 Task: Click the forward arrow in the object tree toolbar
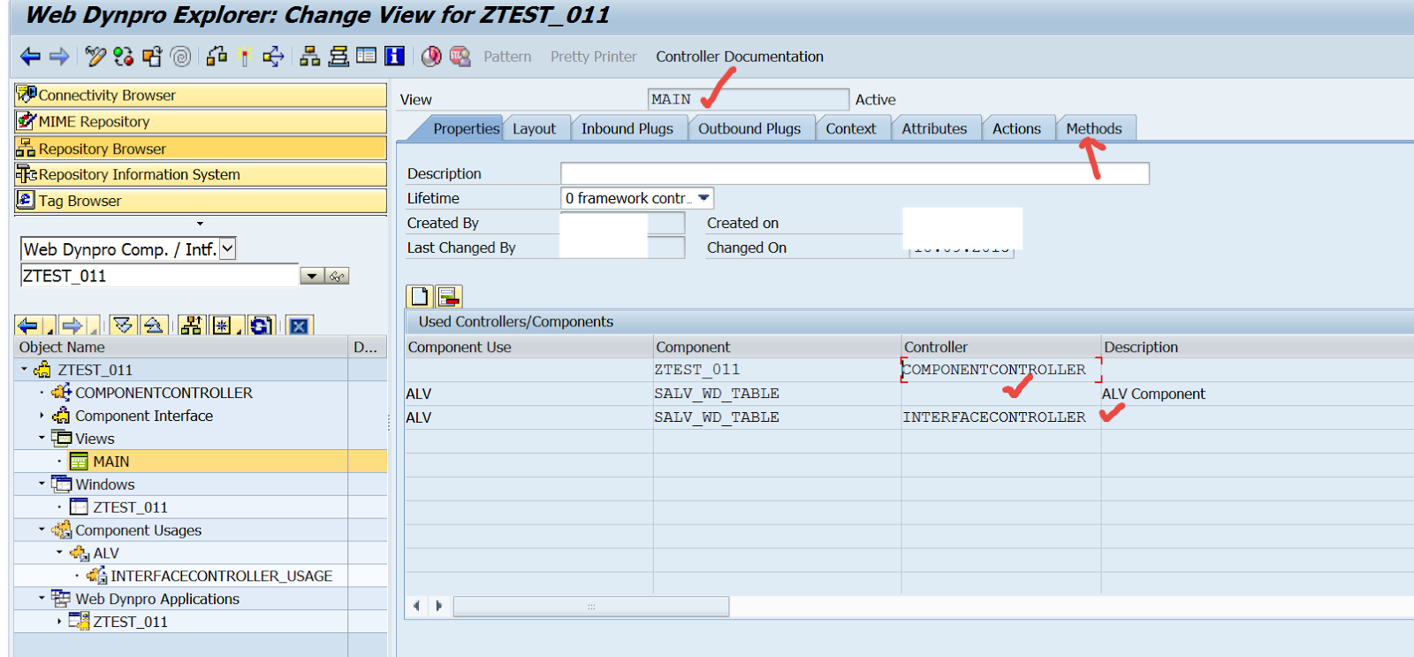[72, 325]
